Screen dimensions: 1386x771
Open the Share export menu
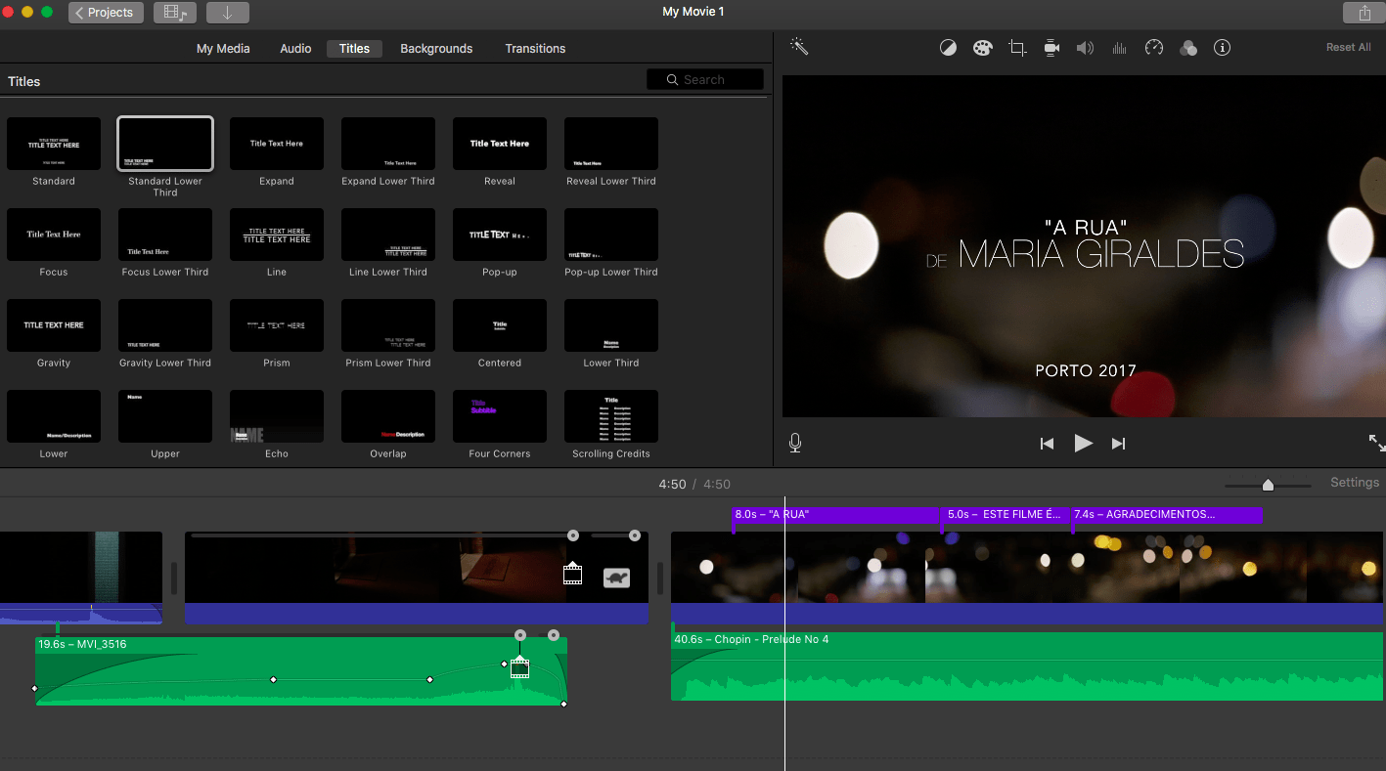(x=1364, y=13)
